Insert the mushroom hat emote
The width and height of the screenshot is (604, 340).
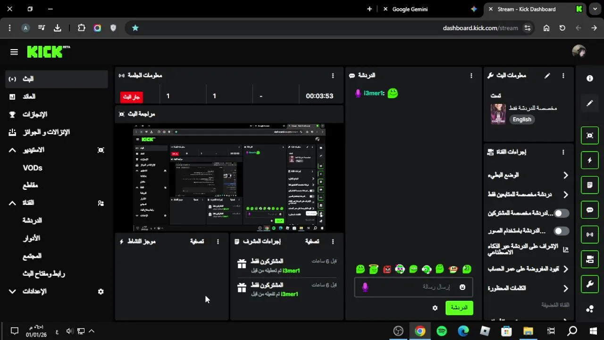[x=453, y=269]
